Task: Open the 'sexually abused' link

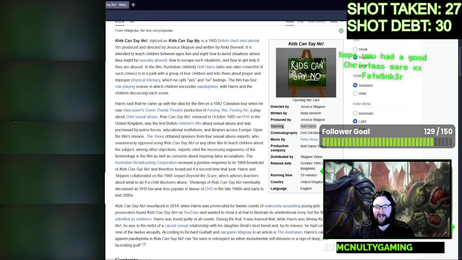Action: [x=153, y=60]
